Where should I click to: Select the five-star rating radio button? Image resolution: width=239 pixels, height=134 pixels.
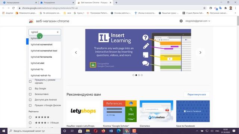click(x=30, y=117)
